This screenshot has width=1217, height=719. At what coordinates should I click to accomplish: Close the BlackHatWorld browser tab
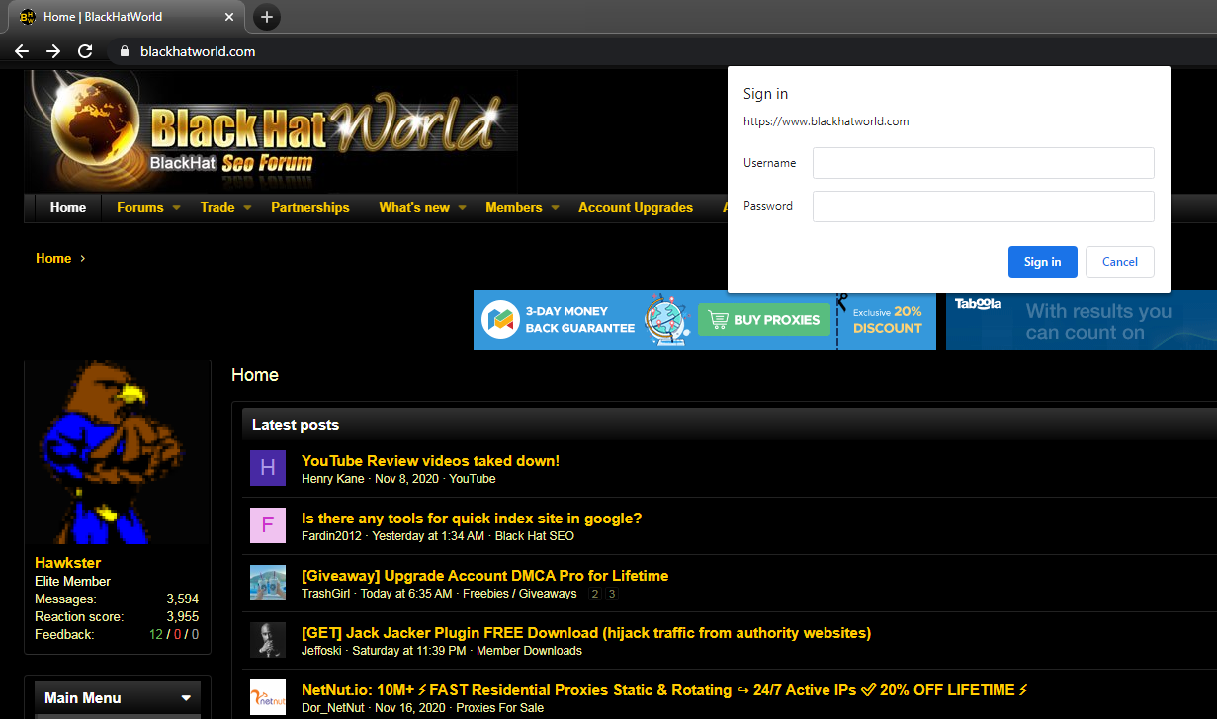click(x=229, y=17)
